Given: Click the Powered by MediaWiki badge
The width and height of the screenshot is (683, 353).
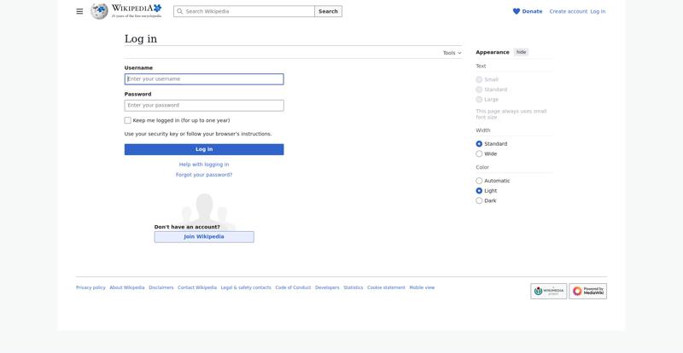Looking at the screenshot, I should pyautogui.click(x=587, y=291).
